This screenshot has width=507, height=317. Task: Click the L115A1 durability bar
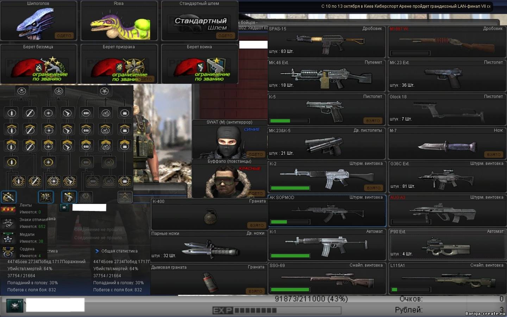[x=411, y=290]
